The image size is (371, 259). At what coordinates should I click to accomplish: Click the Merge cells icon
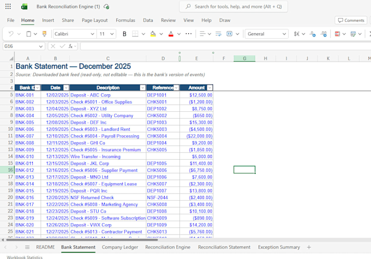(229, 34)
